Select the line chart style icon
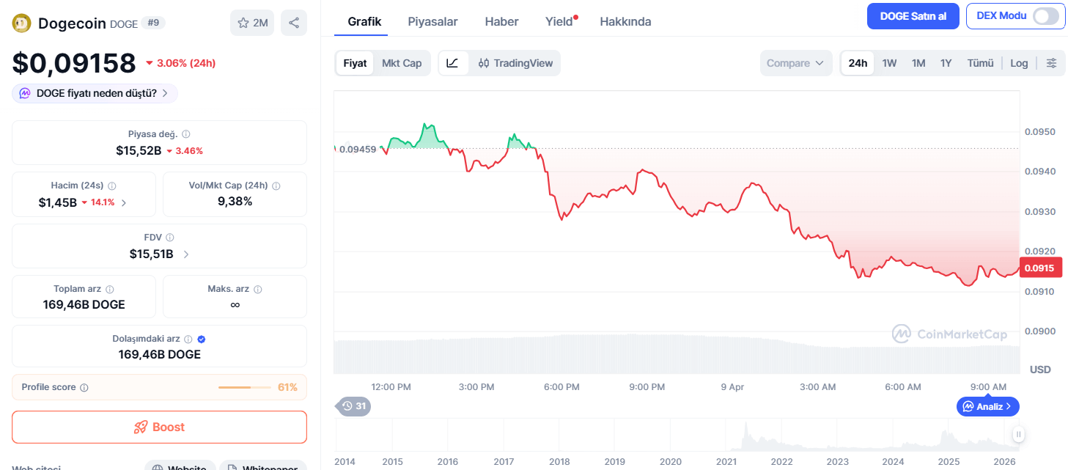The height and width of the screenshot is (470, 1068). point(453,63)
